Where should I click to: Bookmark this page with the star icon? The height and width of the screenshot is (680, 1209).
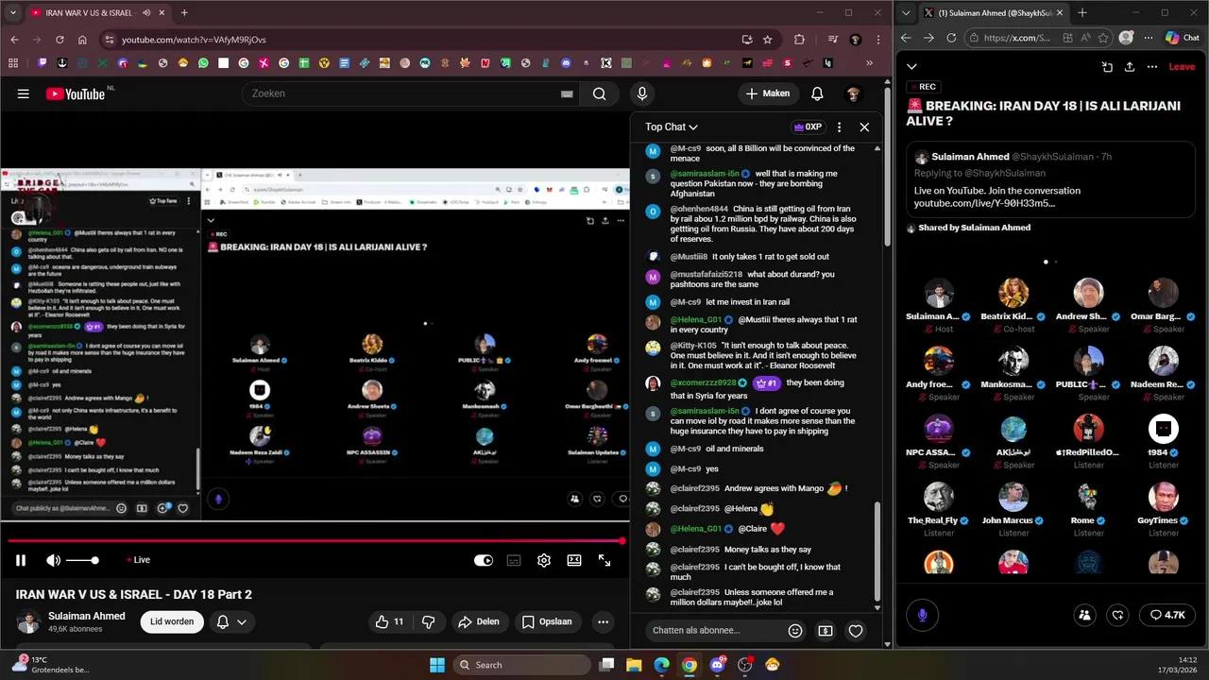(x=768, y=40)
